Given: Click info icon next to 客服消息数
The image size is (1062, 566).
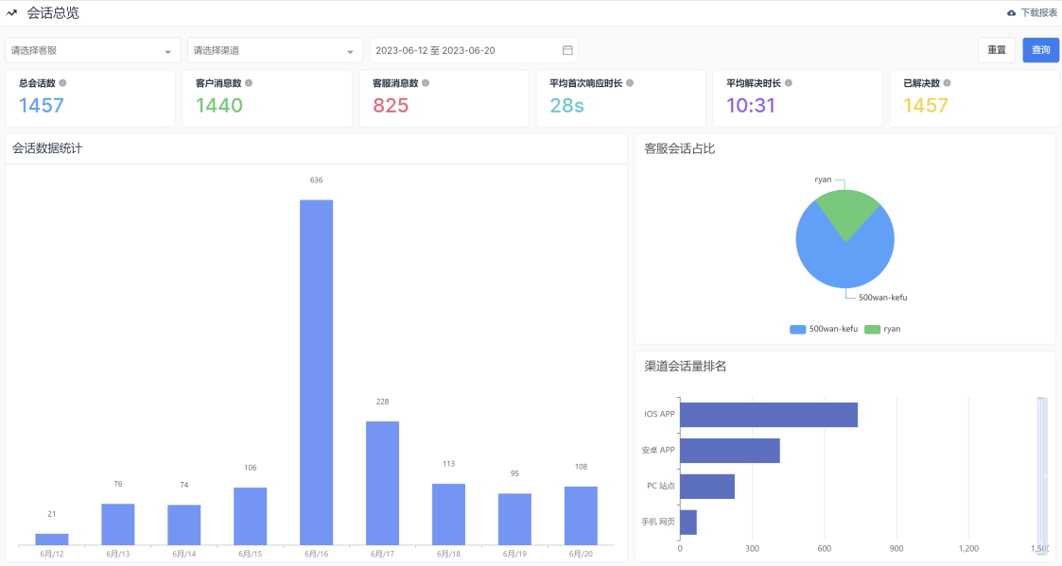Looking at the screenshot, I should [x=426, y=83].
